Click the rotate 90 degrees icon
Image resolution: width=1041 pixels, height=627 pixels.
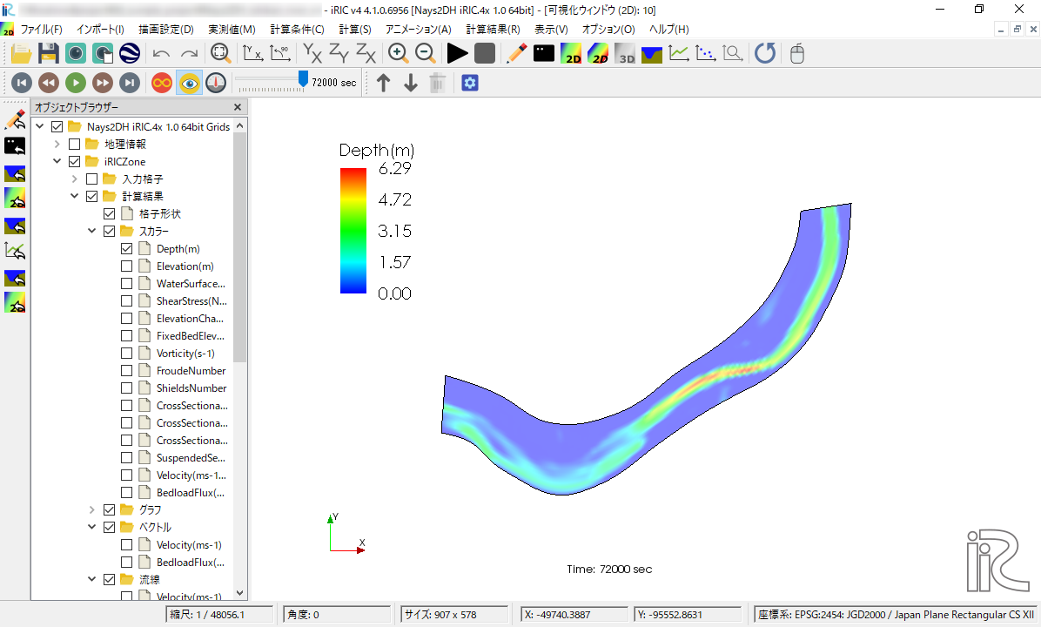click(x=280, y=53)
